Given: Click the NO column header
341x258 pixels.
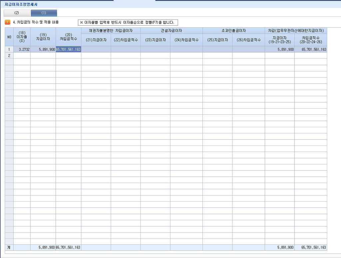Looking at the screenshot, I should (x=9, y=37).
